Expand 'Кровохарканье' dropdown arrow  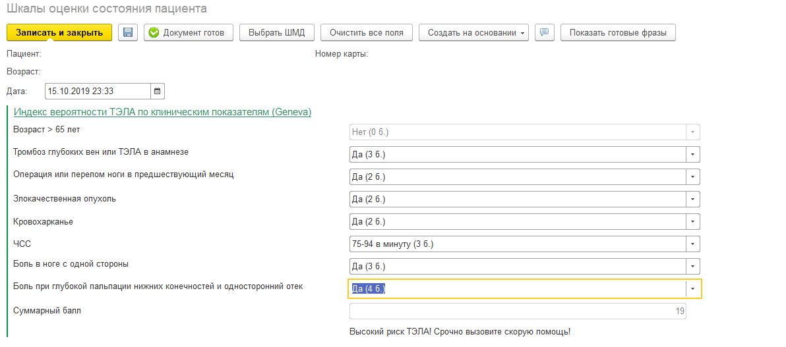[692, 221]
